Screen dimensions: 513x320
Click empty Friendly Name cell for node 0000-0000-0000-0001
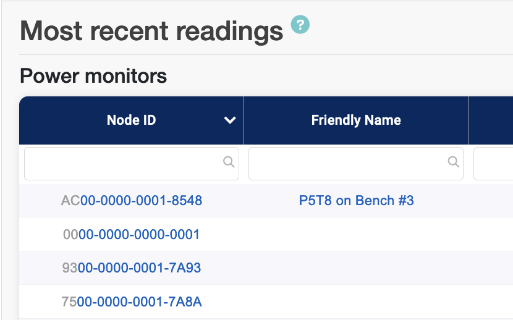tap(356, 235)
